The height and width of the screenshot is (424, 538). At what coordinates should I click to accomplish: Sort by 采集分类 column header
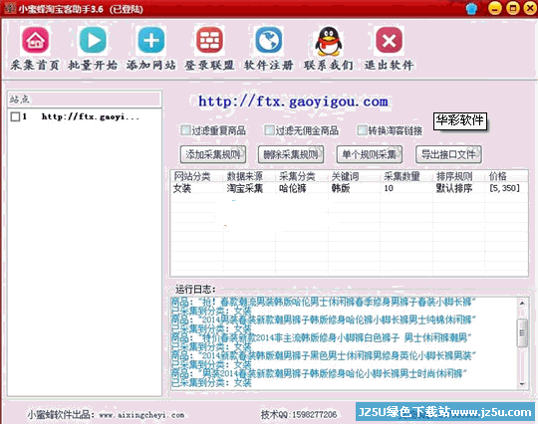[x=302, y=176]
